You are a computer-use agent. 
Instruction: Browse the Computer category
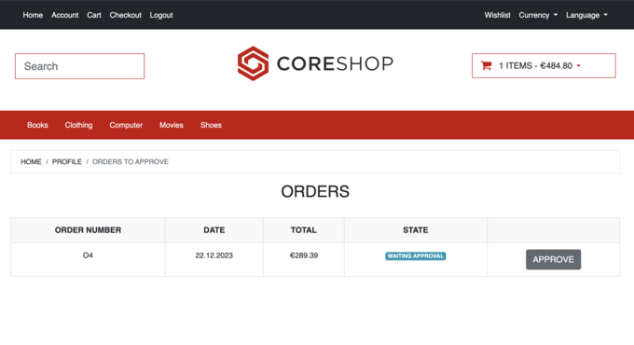(126, 125)
